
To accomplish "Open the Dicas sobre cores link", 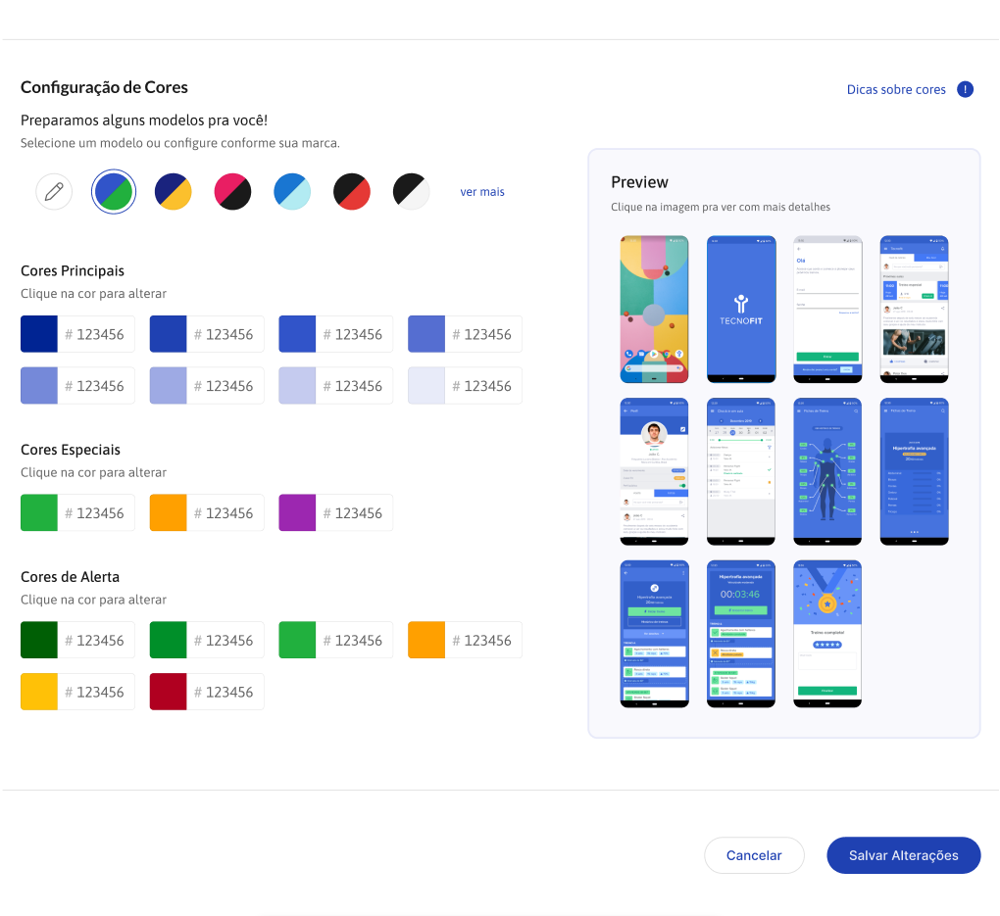I will point(896,90).
